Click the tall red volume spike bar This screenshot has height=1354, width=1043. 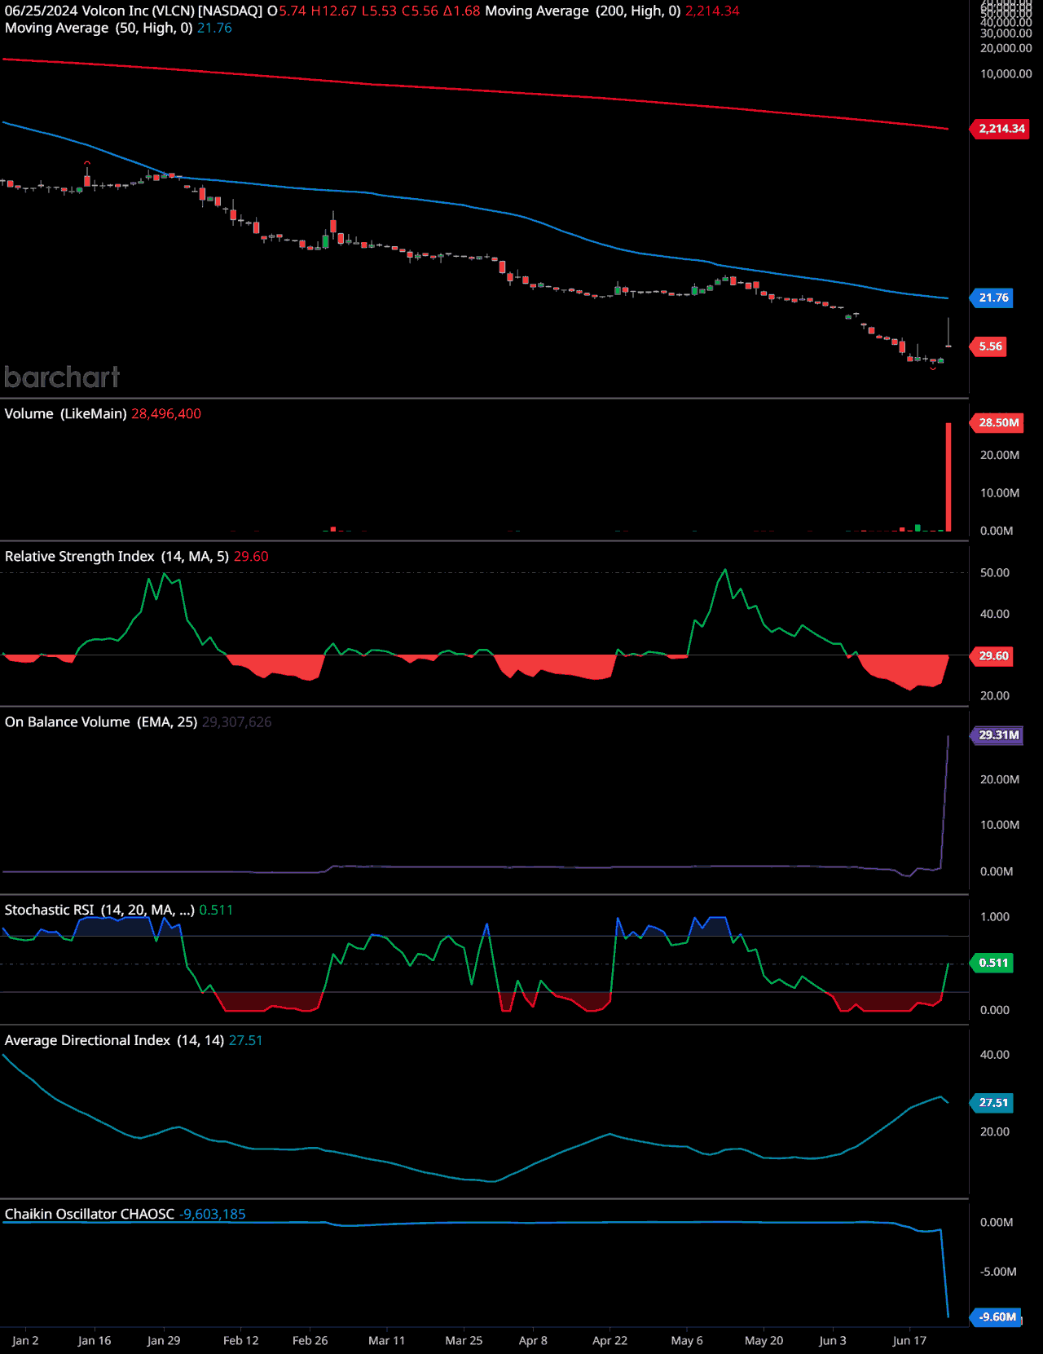948,477
